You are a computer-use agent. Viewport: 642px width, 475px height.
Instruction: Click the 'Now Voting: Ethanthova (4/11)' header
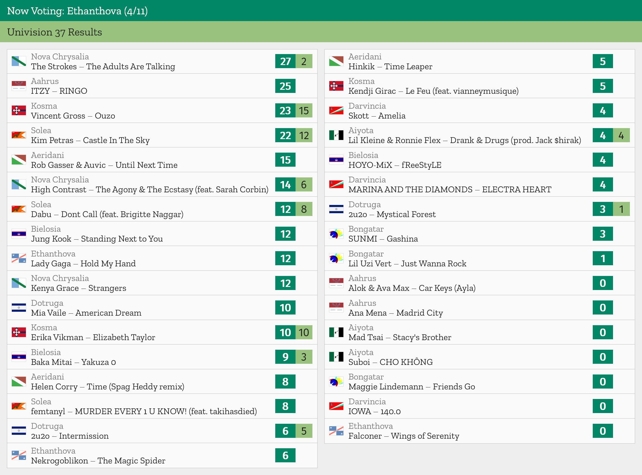77,11
